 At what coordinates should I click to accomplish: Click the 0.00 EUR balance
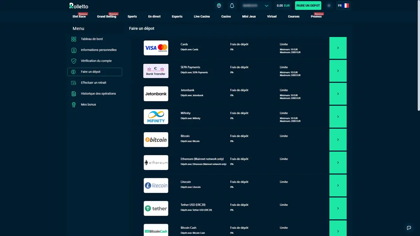[283, 6]
